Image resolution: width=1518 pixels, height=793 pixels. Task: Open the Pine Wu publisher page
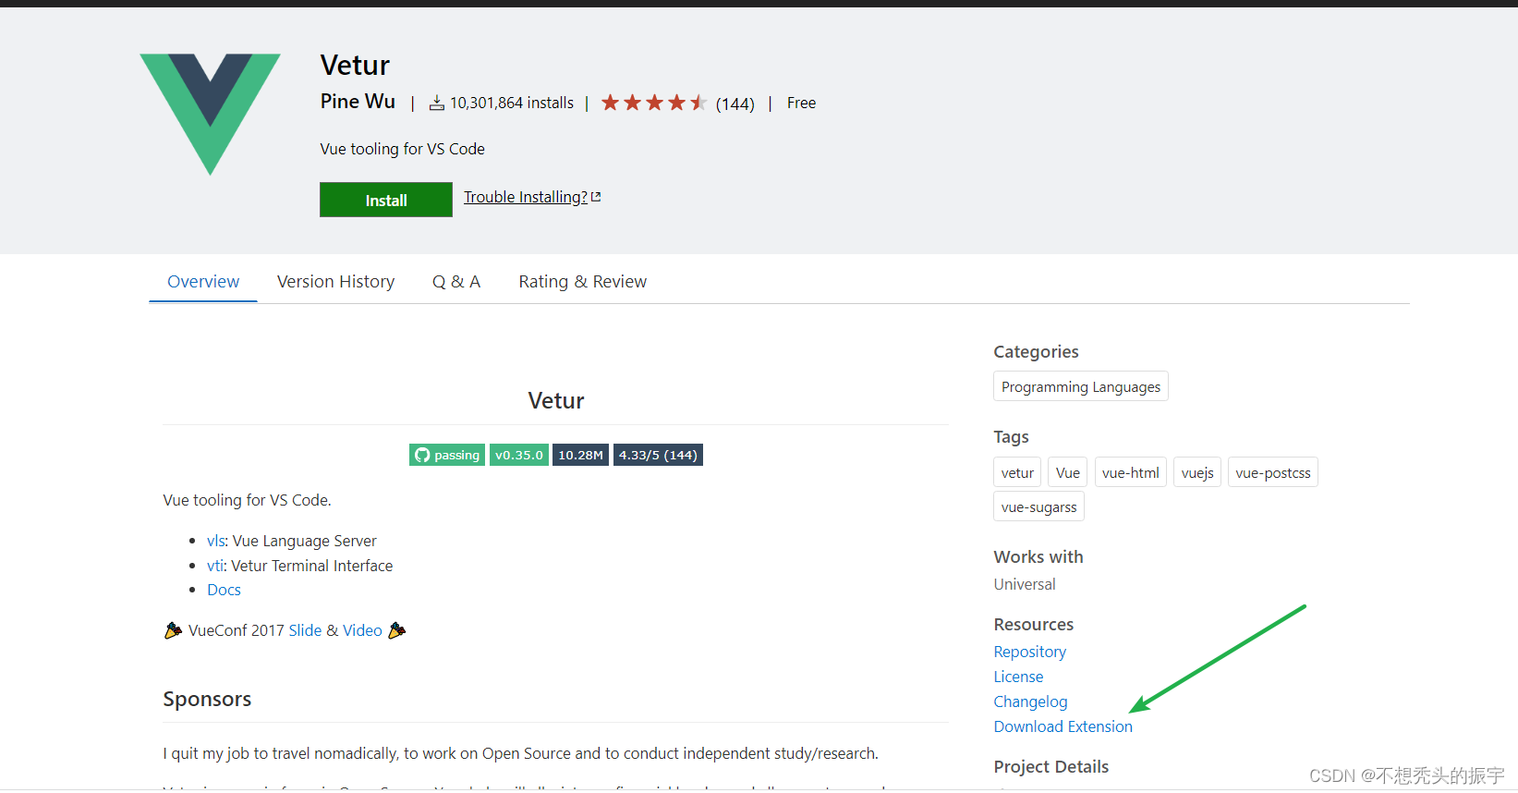pos(358,102)
